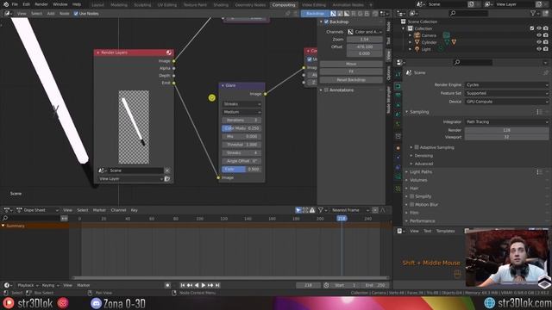Click the Backdrop toggle button in header

[315, 14]
